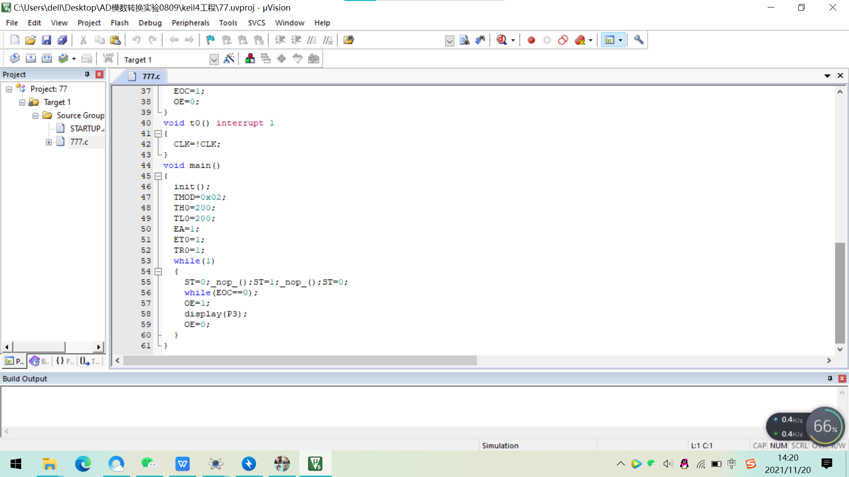Screen dimensions: 849x477
Task: Open File Explorer from the taskbar
Action: point(50,464)
